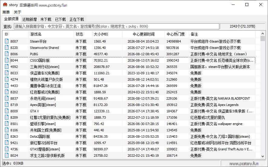The width and height of the screenshot is (268, 167).
Task: Sort by the 备注 column header
Action: click(x=222, y=34)
